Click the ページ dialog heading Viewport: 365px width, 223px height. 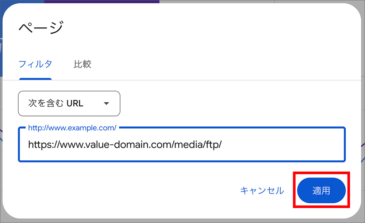(x=41, y=26)
